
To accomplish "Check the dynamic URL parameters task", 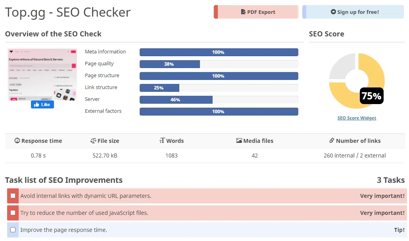I will coord(13,196).
